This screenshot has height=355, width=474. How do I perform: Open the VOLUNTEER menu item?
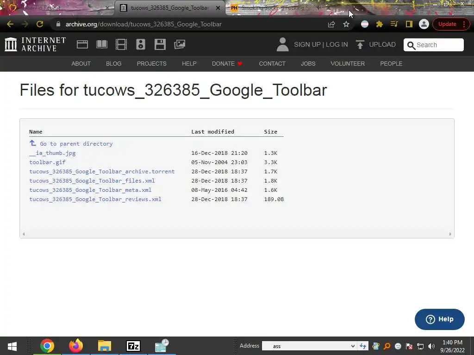coord(348,64)
